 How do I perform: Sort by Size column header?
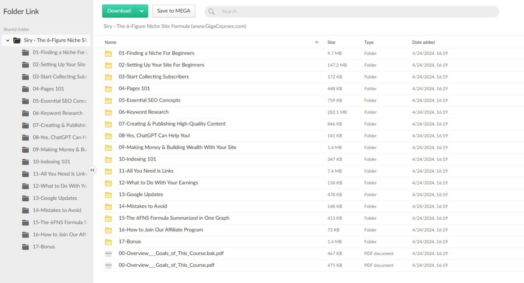click(x=331, y=42)
